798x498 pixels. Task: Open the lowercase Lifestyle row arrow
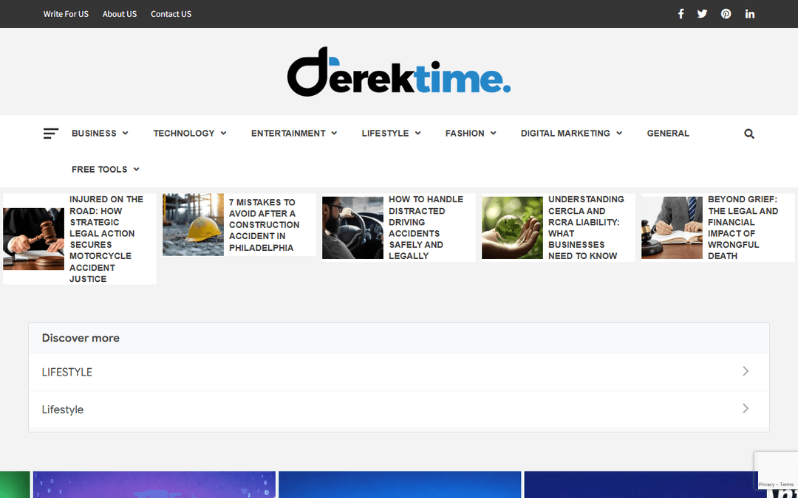tap(746, 408)
